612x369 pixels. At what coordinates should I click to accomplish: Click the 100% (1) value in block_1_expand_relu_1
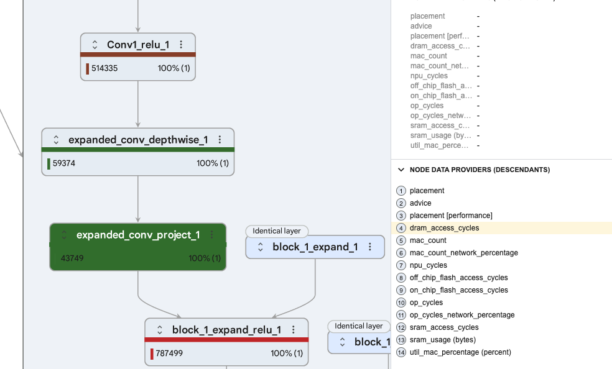[x=287, y=353]
